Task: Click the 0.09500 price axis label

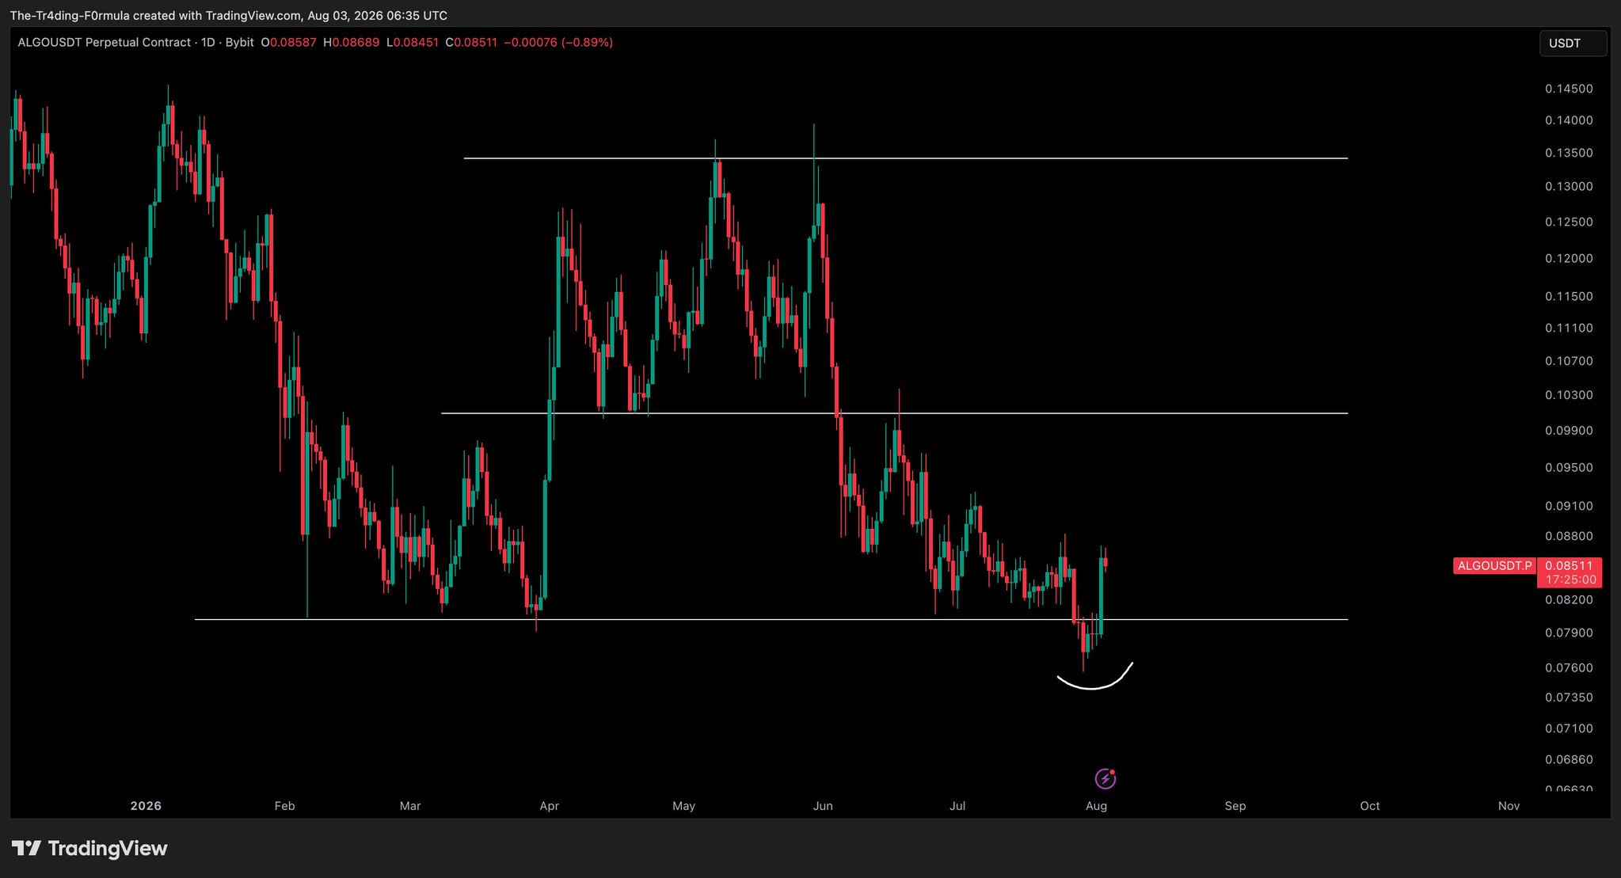Action: point(1569,468)
